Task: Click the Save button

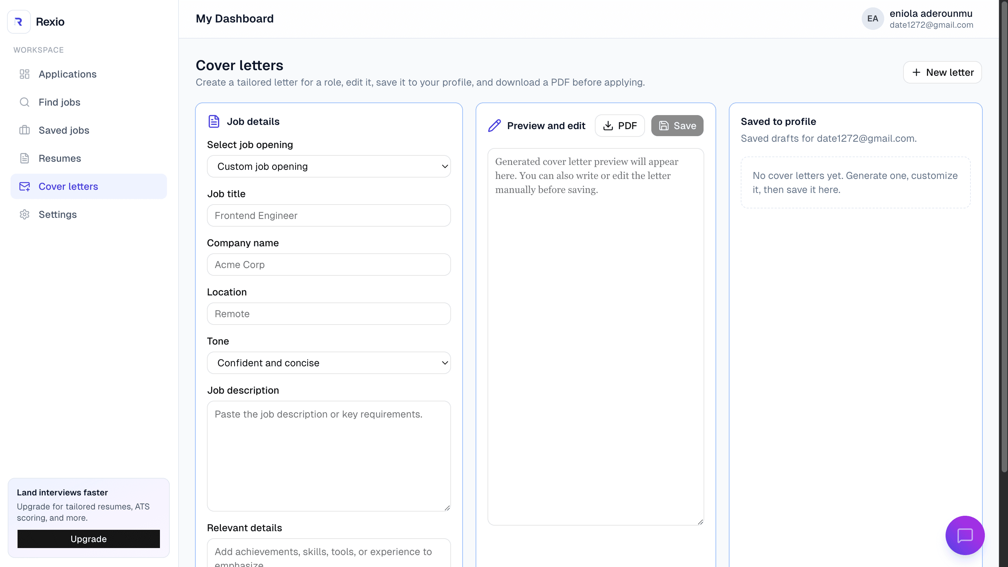Action: click(x=677, y=126)
